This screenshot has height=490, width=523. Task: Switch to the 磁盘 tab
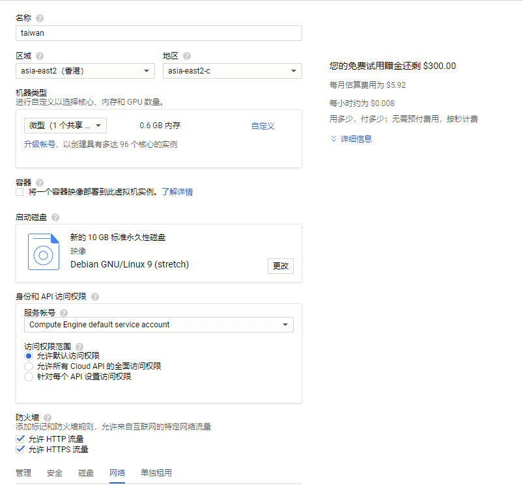[x=86, y=473]
